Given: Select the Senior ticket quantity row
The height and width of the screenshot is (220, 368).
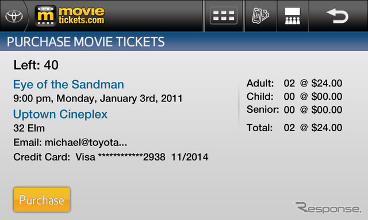Looking at the screenshot, I should point(294,109).
